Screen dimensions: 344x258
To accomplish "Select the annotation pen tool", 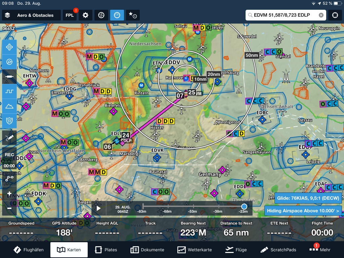I will pyautogui.click(x=9, y=138).
